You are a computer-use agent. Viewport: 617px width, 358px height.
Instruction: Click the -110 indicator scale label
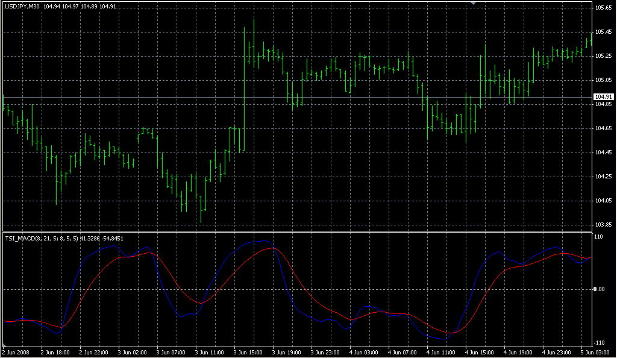[600, 341]
